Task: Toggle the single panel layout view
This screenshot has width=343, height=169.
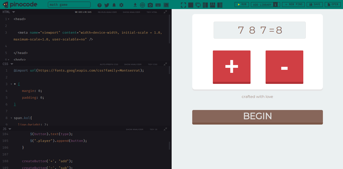Action: (191, 5)
